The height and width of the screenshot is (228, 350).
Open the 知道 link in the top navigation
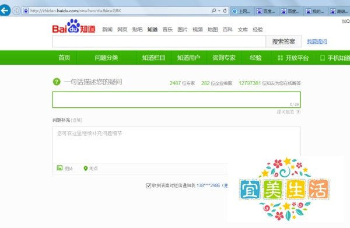coord(152,30)
